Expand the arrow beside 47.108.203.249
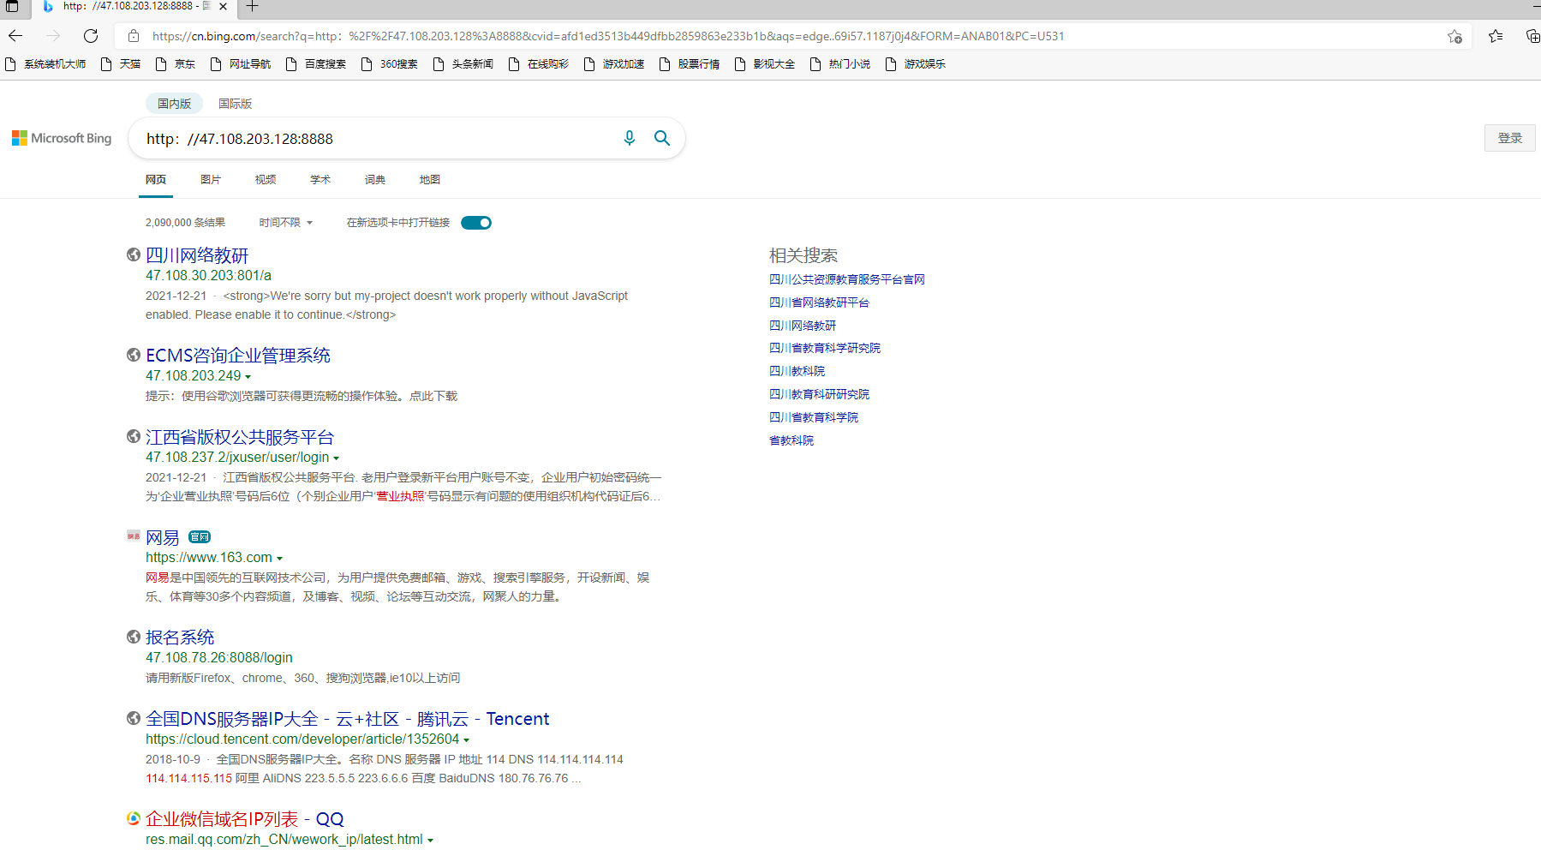The width and height of the screenshot is (1541, 850). (x=248, y=377)
